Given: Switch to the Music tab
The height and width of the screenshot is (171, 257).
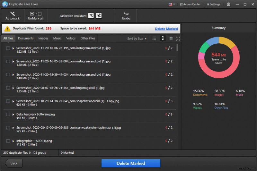Looking at the screenshot, I should [57, 38].
